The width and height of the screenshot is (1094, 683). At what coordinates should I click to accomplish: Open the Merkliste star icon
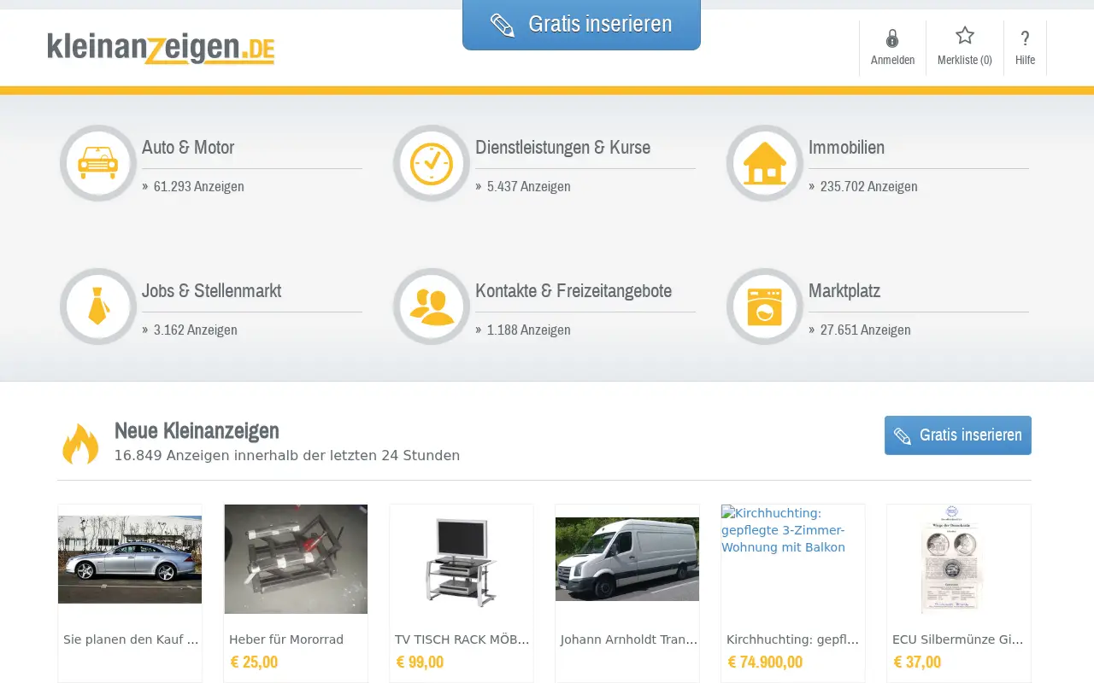pyautogui.click(x=965, y=36)
